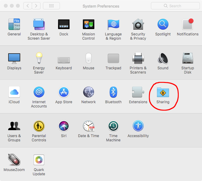
Task: Go back with the left arrow button
Action: coord(28,6)
